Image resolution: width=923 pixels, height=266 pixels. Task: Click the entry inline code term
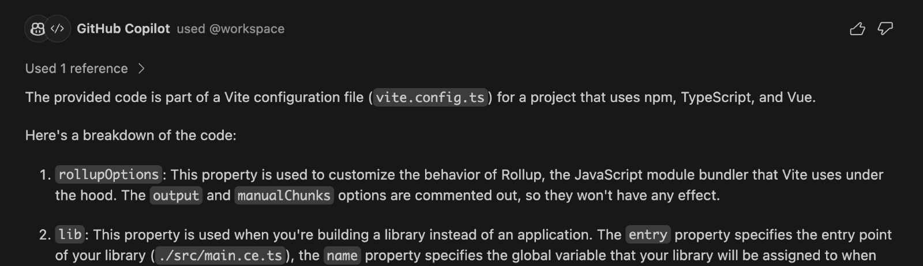tap(648, 234)
